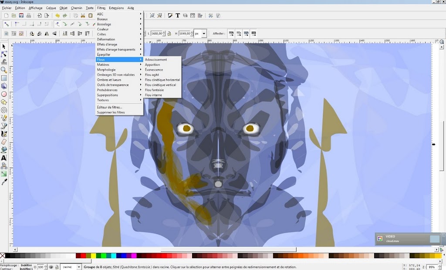This screenshot has width=446, height=270.
Task: Open the Fichier menu
Action: tap(7, 8)
